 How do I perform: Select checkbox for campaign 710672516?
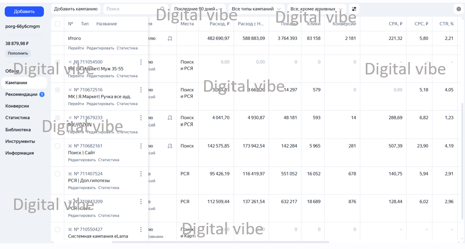58,89
